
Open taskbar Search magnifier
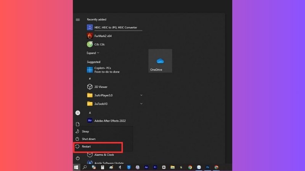[x=85, y=167]
